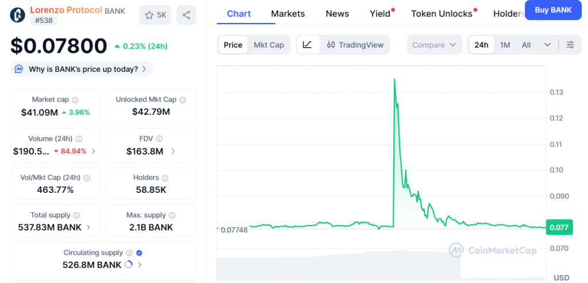The width and height of the screenshot is (588, 283).
Task: Click circulating supply progress ring
Action: pos(128,265)
